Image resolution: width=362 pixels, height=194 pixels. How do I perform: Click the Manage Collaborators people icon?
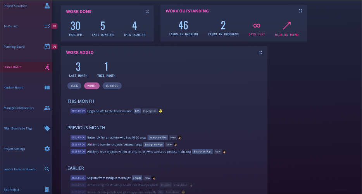[47, 108]
